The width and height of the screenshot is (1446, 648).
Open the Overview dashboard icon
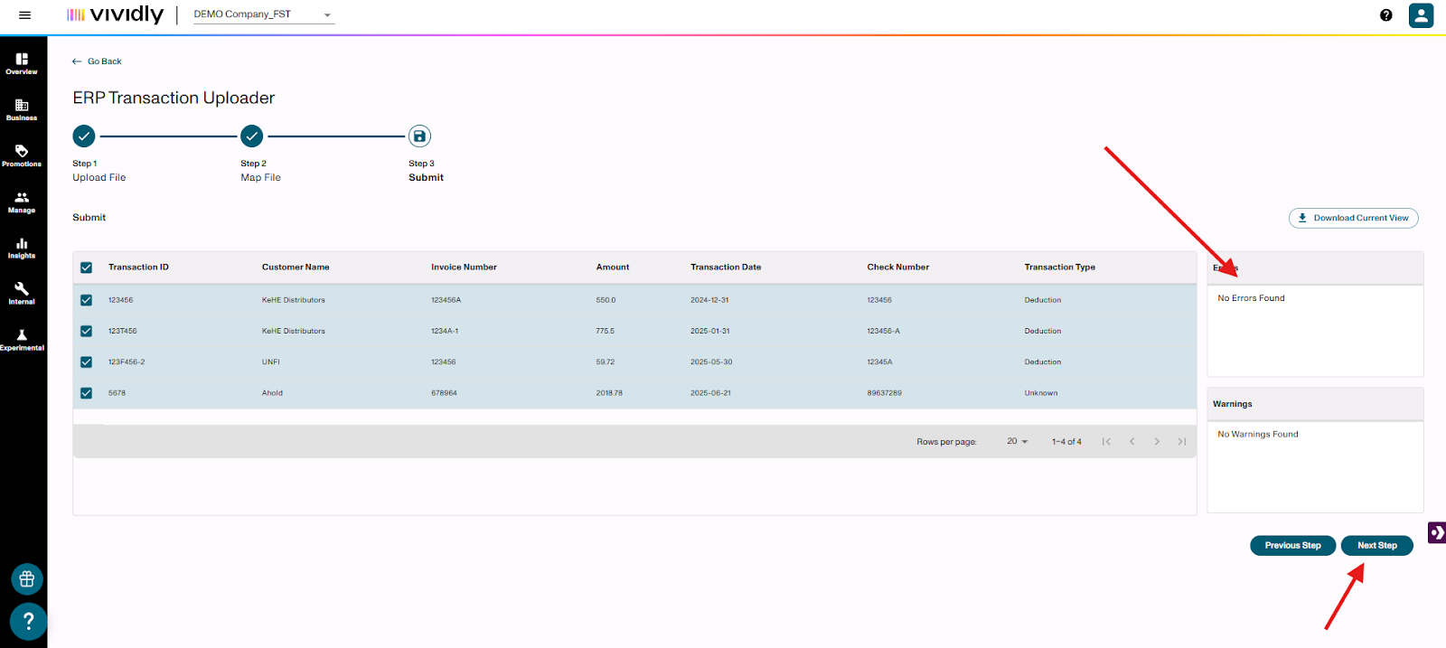point(22,62)
